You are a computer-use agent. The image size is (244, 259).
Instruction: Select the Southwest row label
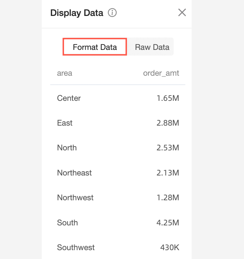click(x=76, y=247)
